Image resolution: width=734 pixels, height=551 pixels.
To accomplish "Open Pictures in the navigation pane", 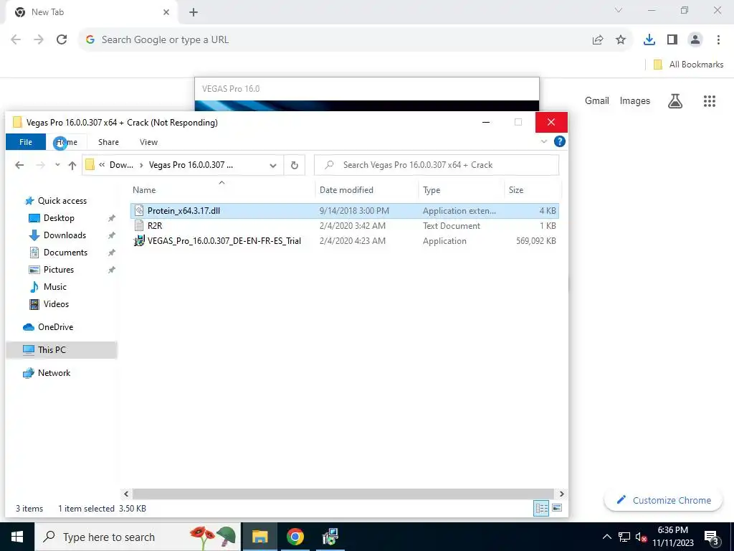I will tap(59, 270).
